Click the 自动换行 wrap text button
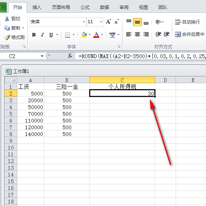This screenshot has width=206, height=206. pyautogui.click(x=188, y=22)
